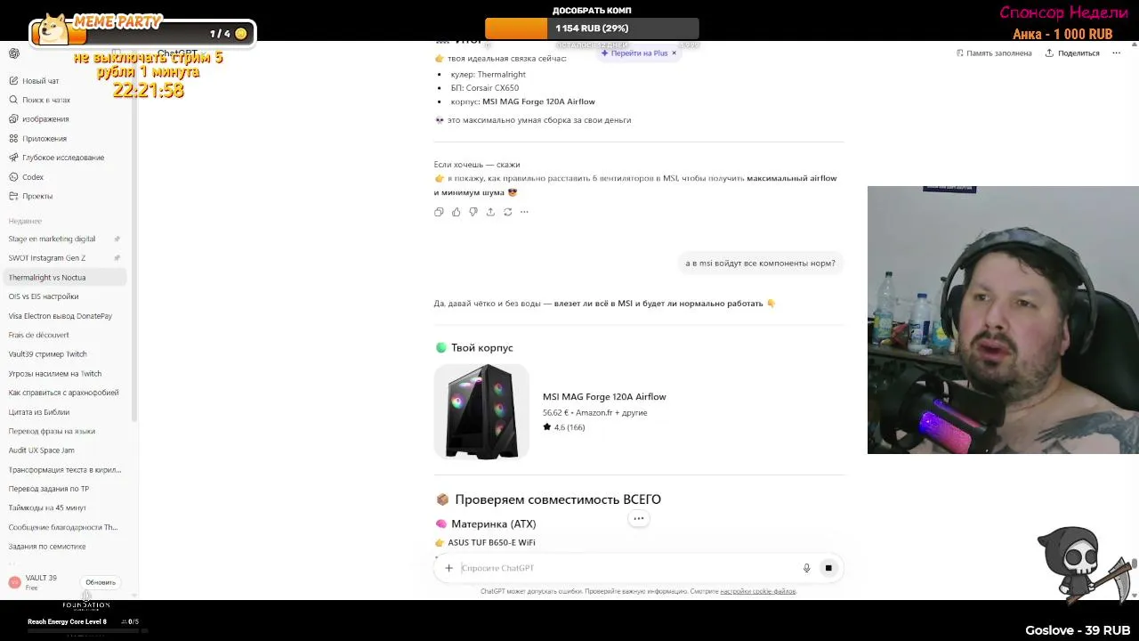Click user message а в msi войдут все компоненты
The image size is (1139, 641).
(761, 264)
